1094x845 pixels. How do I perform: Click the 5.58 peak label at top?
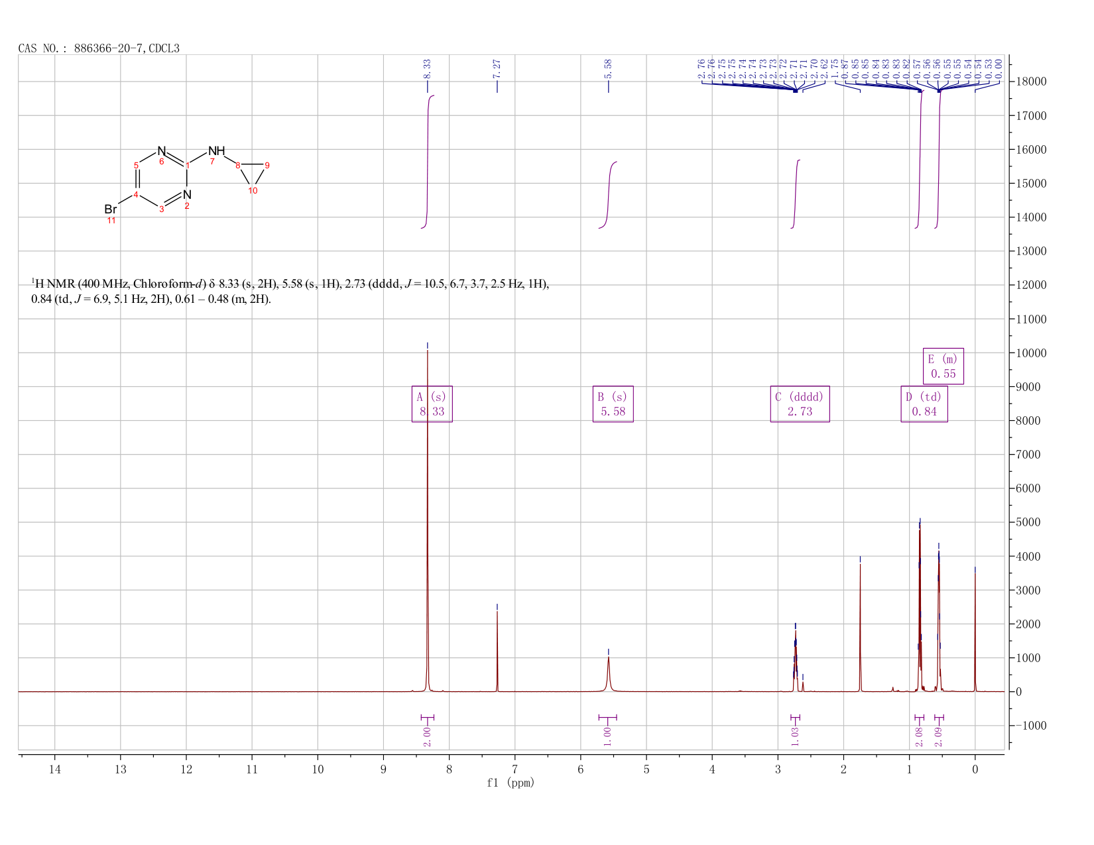(x=608, y=67)
